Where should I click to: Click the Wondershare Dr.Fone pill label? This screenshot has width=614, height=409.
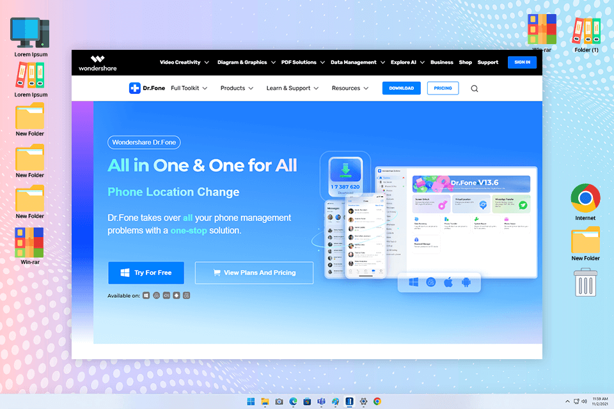coord(144,143)
